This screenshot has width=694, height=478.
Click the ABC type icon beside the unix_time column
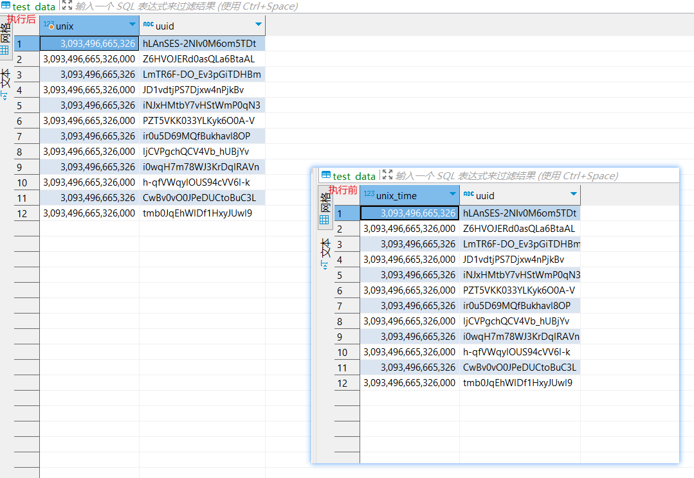click(x=468, y=195)
